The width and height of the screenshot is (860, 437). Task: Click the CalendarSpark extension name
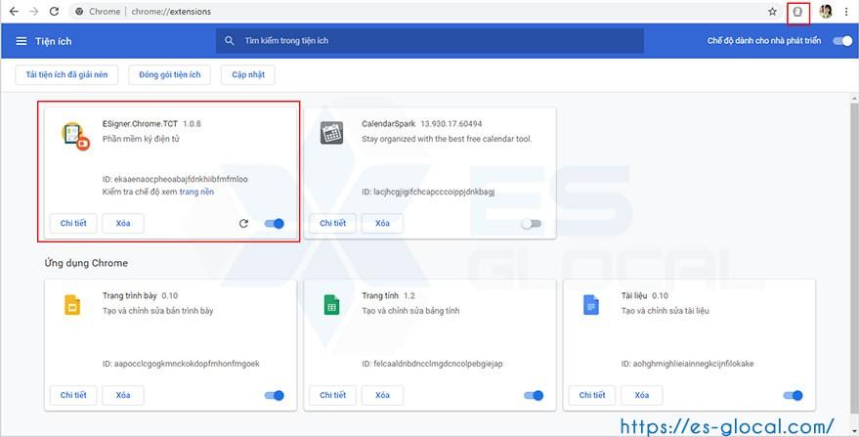click(x=388, y=123)
